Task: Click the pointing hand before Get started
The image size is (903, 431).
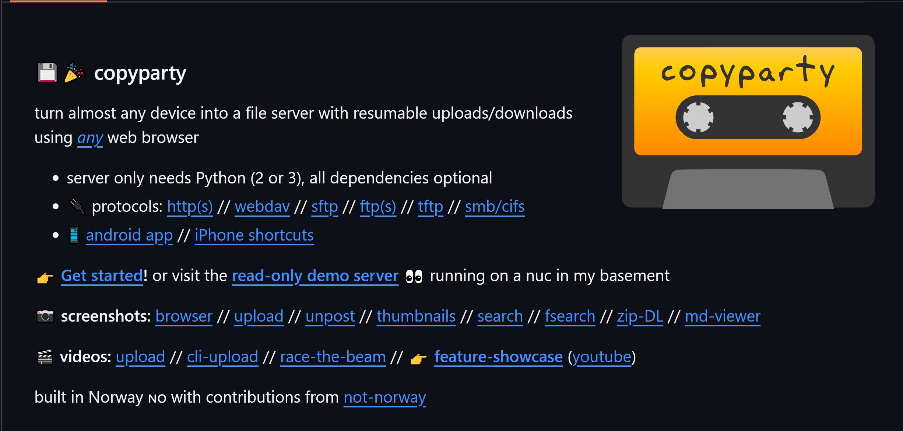Action: coord(45,277)
